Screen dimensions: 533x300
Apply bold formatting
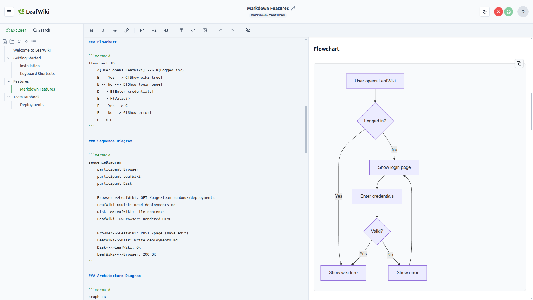pos(92,30)
